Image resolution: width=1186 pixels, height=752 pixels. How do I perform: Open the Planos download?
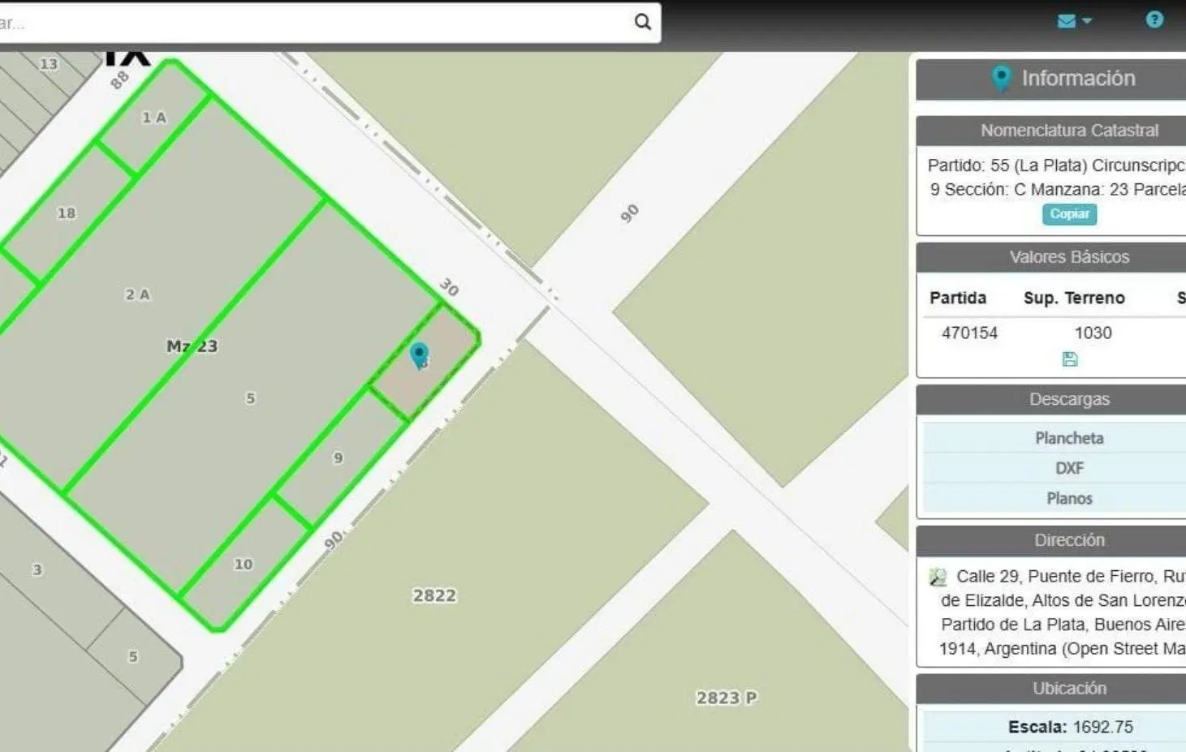tap(1069, 498)
